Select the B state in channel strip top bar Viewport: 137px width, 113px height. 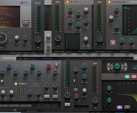point(34,59)
